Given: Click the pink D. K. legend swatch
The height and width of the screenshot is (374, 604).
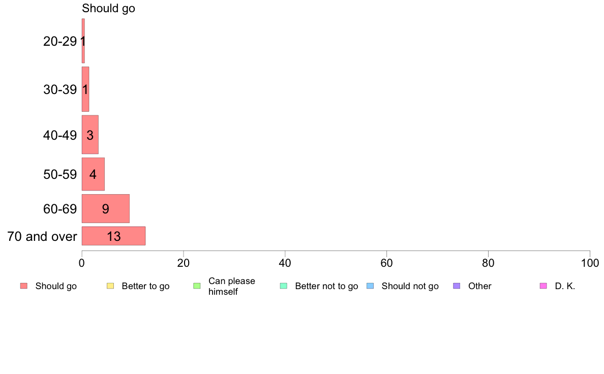Looking at the screenshot, I should (543, 286).
